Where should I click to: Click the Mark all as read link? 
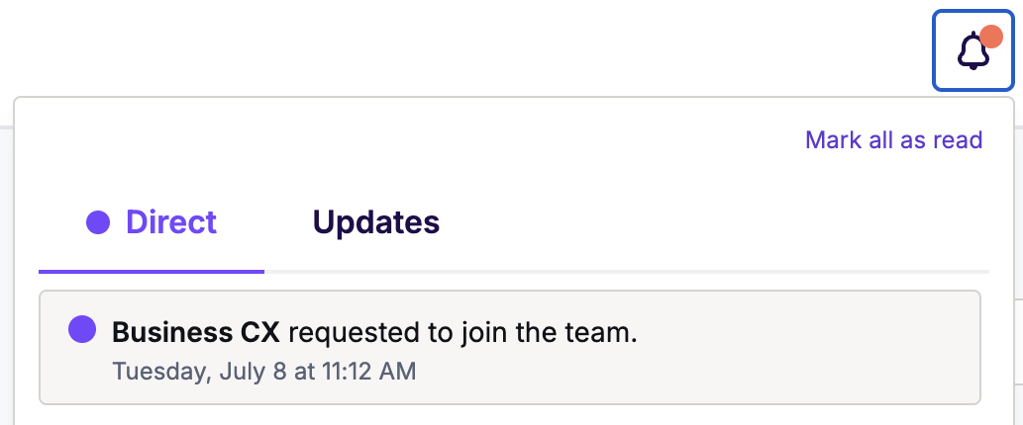pyautogui.click(x=894, y=140)
